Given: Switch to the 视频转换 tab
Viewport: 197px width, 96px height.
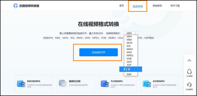Looking at the screenshot, I should coord(138,6).
